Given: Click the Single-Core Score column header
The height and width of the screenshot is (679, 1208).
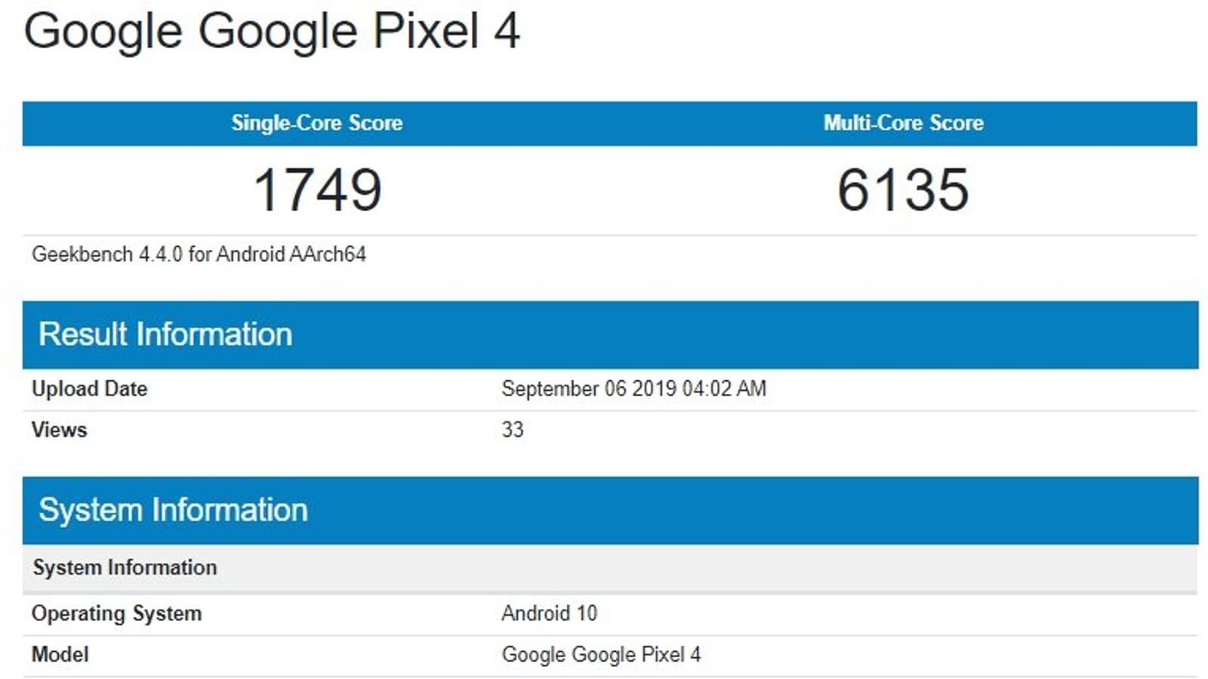Looking at the screenshot, I should point(316,123).
